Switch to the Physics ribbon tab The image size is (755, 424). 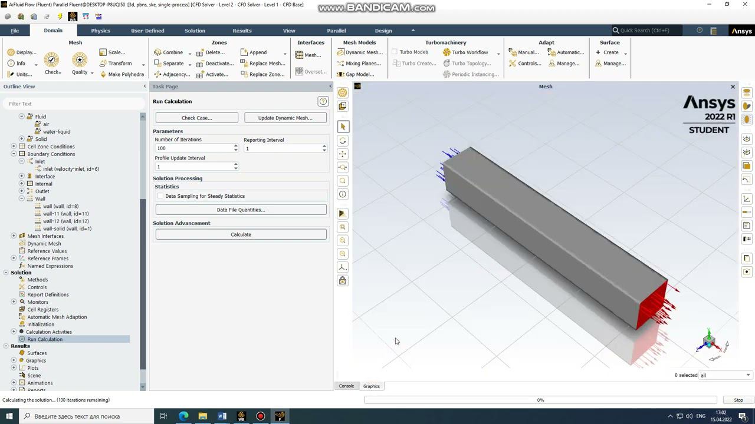[100, 31]
